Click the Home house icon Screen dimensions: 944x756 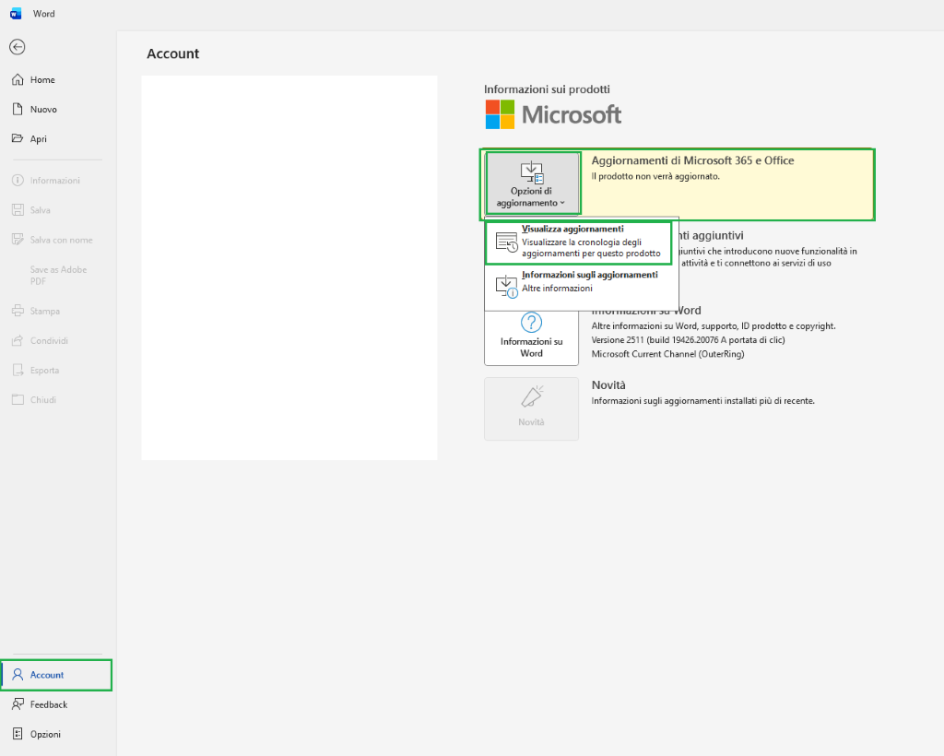[x=18, y=79]
